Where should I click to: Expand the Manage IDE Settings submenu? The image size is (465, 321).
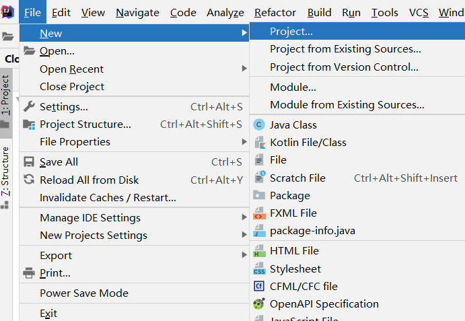click(244, 217)
